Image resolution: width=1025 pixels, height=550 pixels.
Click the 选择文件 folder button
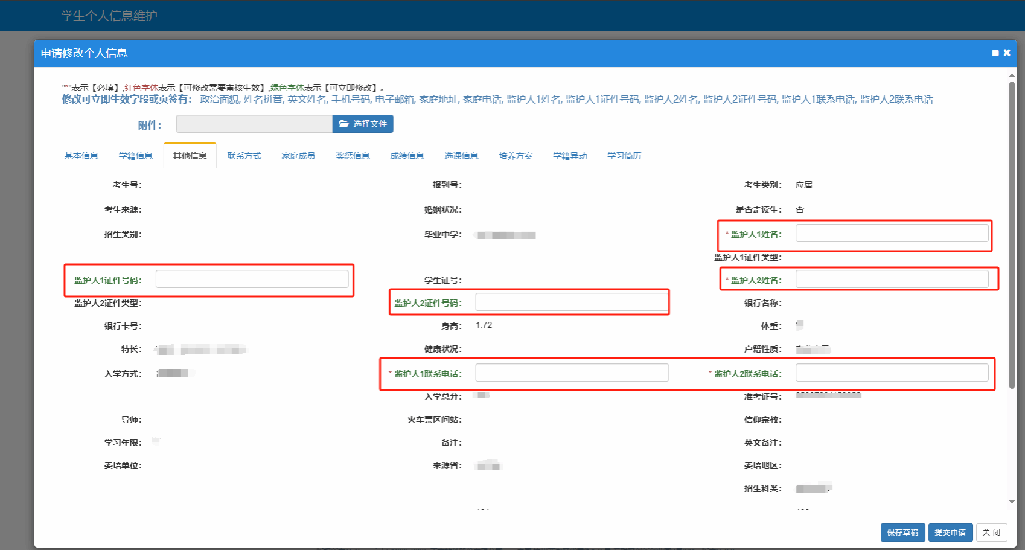coord(363,124)
